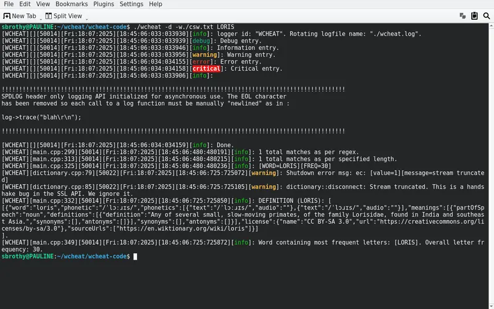Open the File menu
494x309 pixels.
tap(9, 4)
